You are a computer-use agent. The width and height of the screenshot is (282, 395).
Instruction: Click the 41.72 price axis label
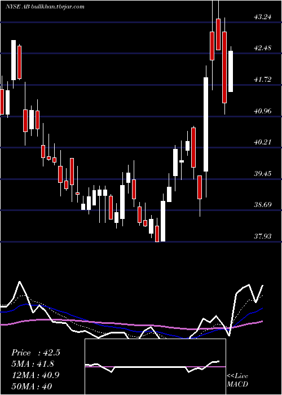(x=263, y=80)
